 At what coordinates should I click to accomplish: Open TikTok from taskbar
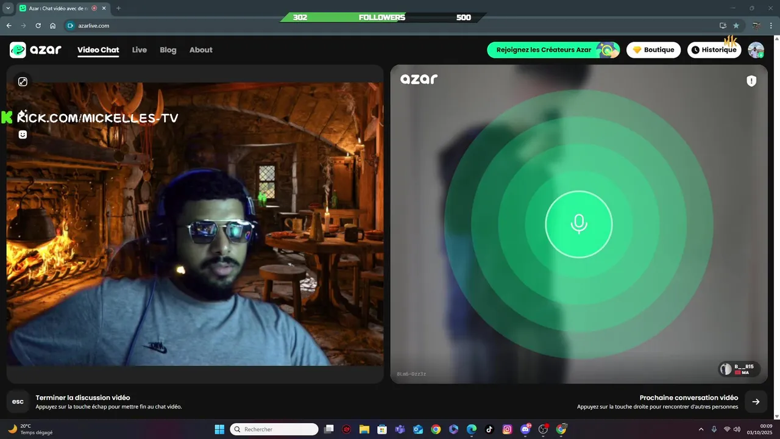point(489,429)
